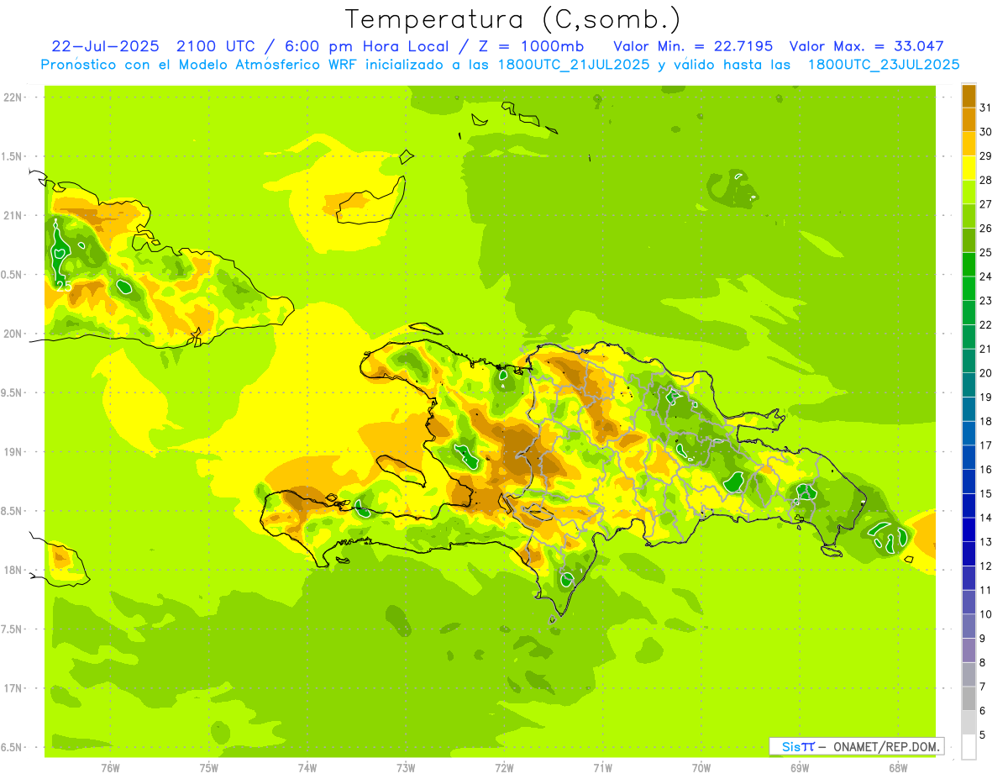Click the '72W' longitude label
The height and width of the screenshot is (779, 1008).
pos(504,767)
